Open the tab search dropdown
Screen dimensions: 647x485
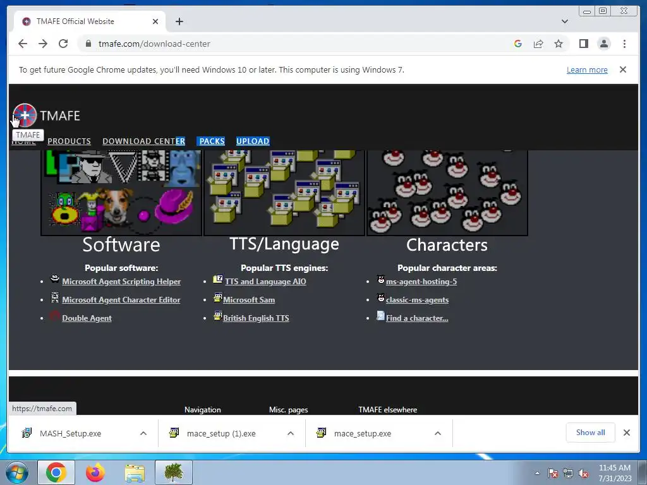click(x=564, y=21)
